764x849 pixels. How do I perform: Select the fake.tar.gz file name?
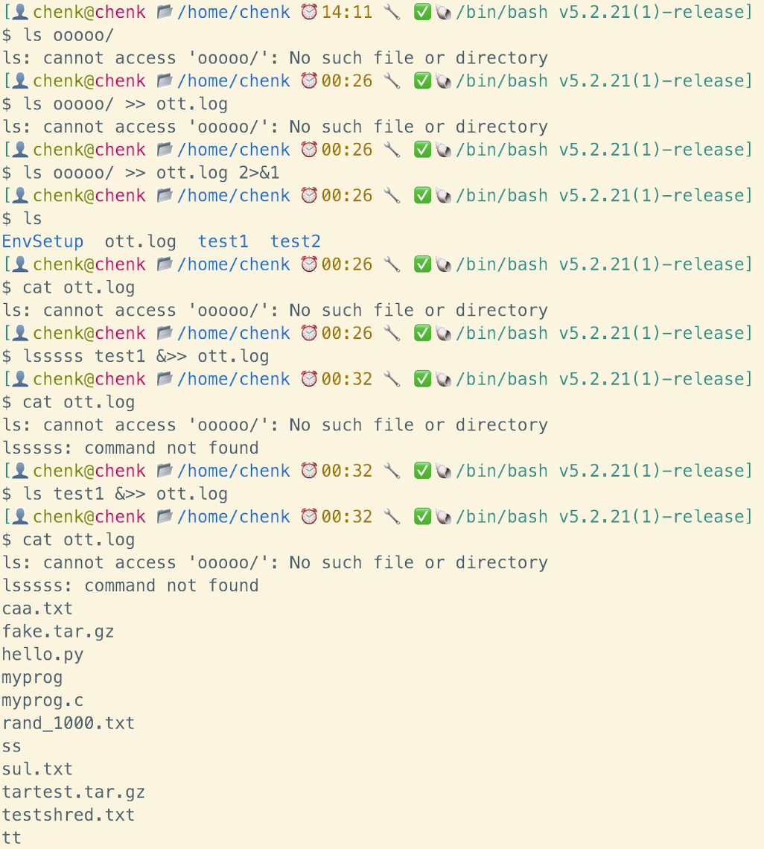pos(58,632)
